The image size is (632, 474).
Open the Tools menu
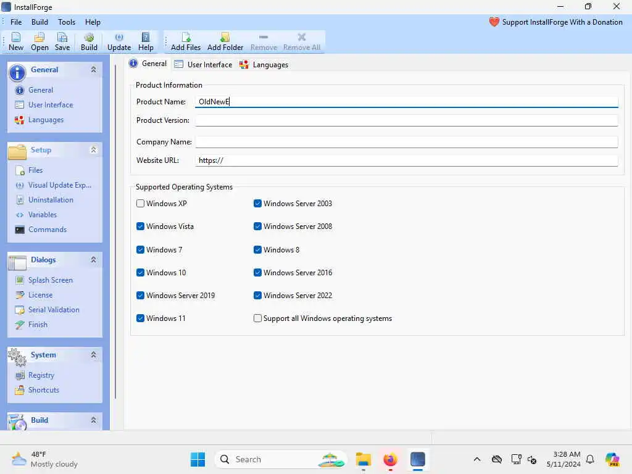tap(67, 22)
